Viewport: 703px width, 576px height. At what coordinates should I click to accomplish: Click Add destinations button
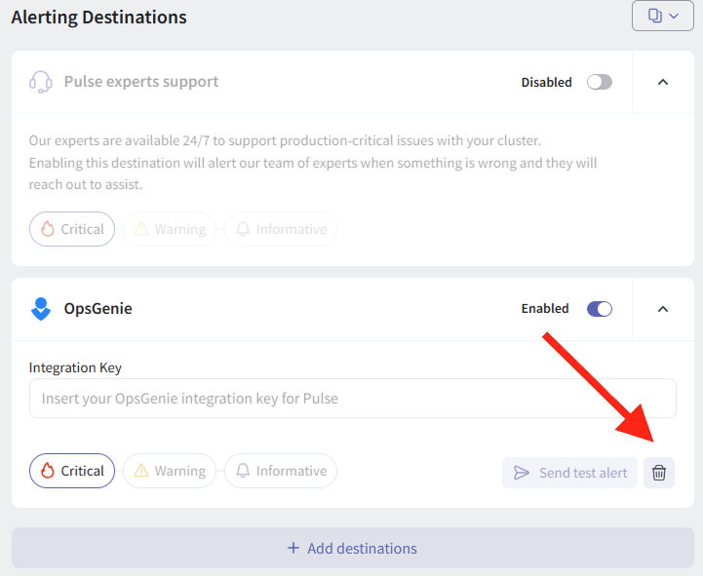click(353, 548)
